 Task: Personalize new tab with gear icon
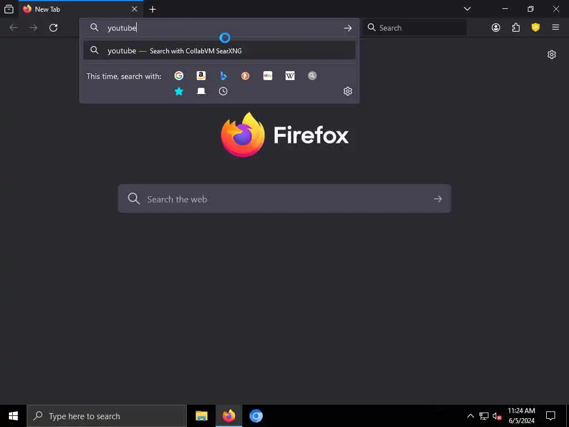tap(552, 54)
